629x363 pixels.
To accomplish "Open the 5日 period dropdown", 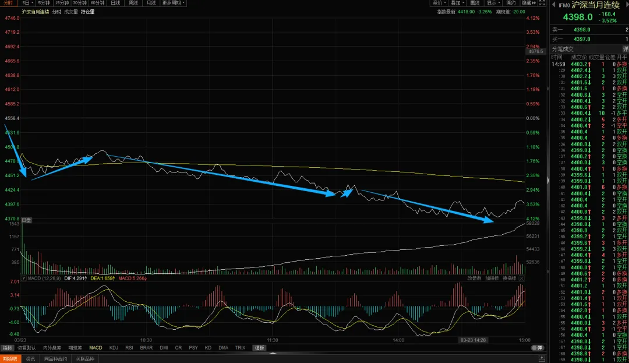I will pos(27,3).
